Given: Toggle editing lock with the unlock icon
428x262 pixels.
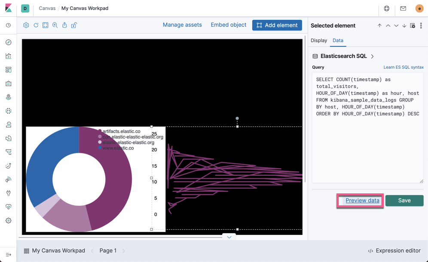Looking at the screenshot, I should click(74, 25).
